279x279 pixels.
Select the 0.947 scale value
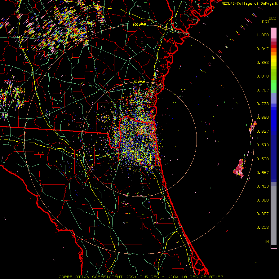point(263,49)
